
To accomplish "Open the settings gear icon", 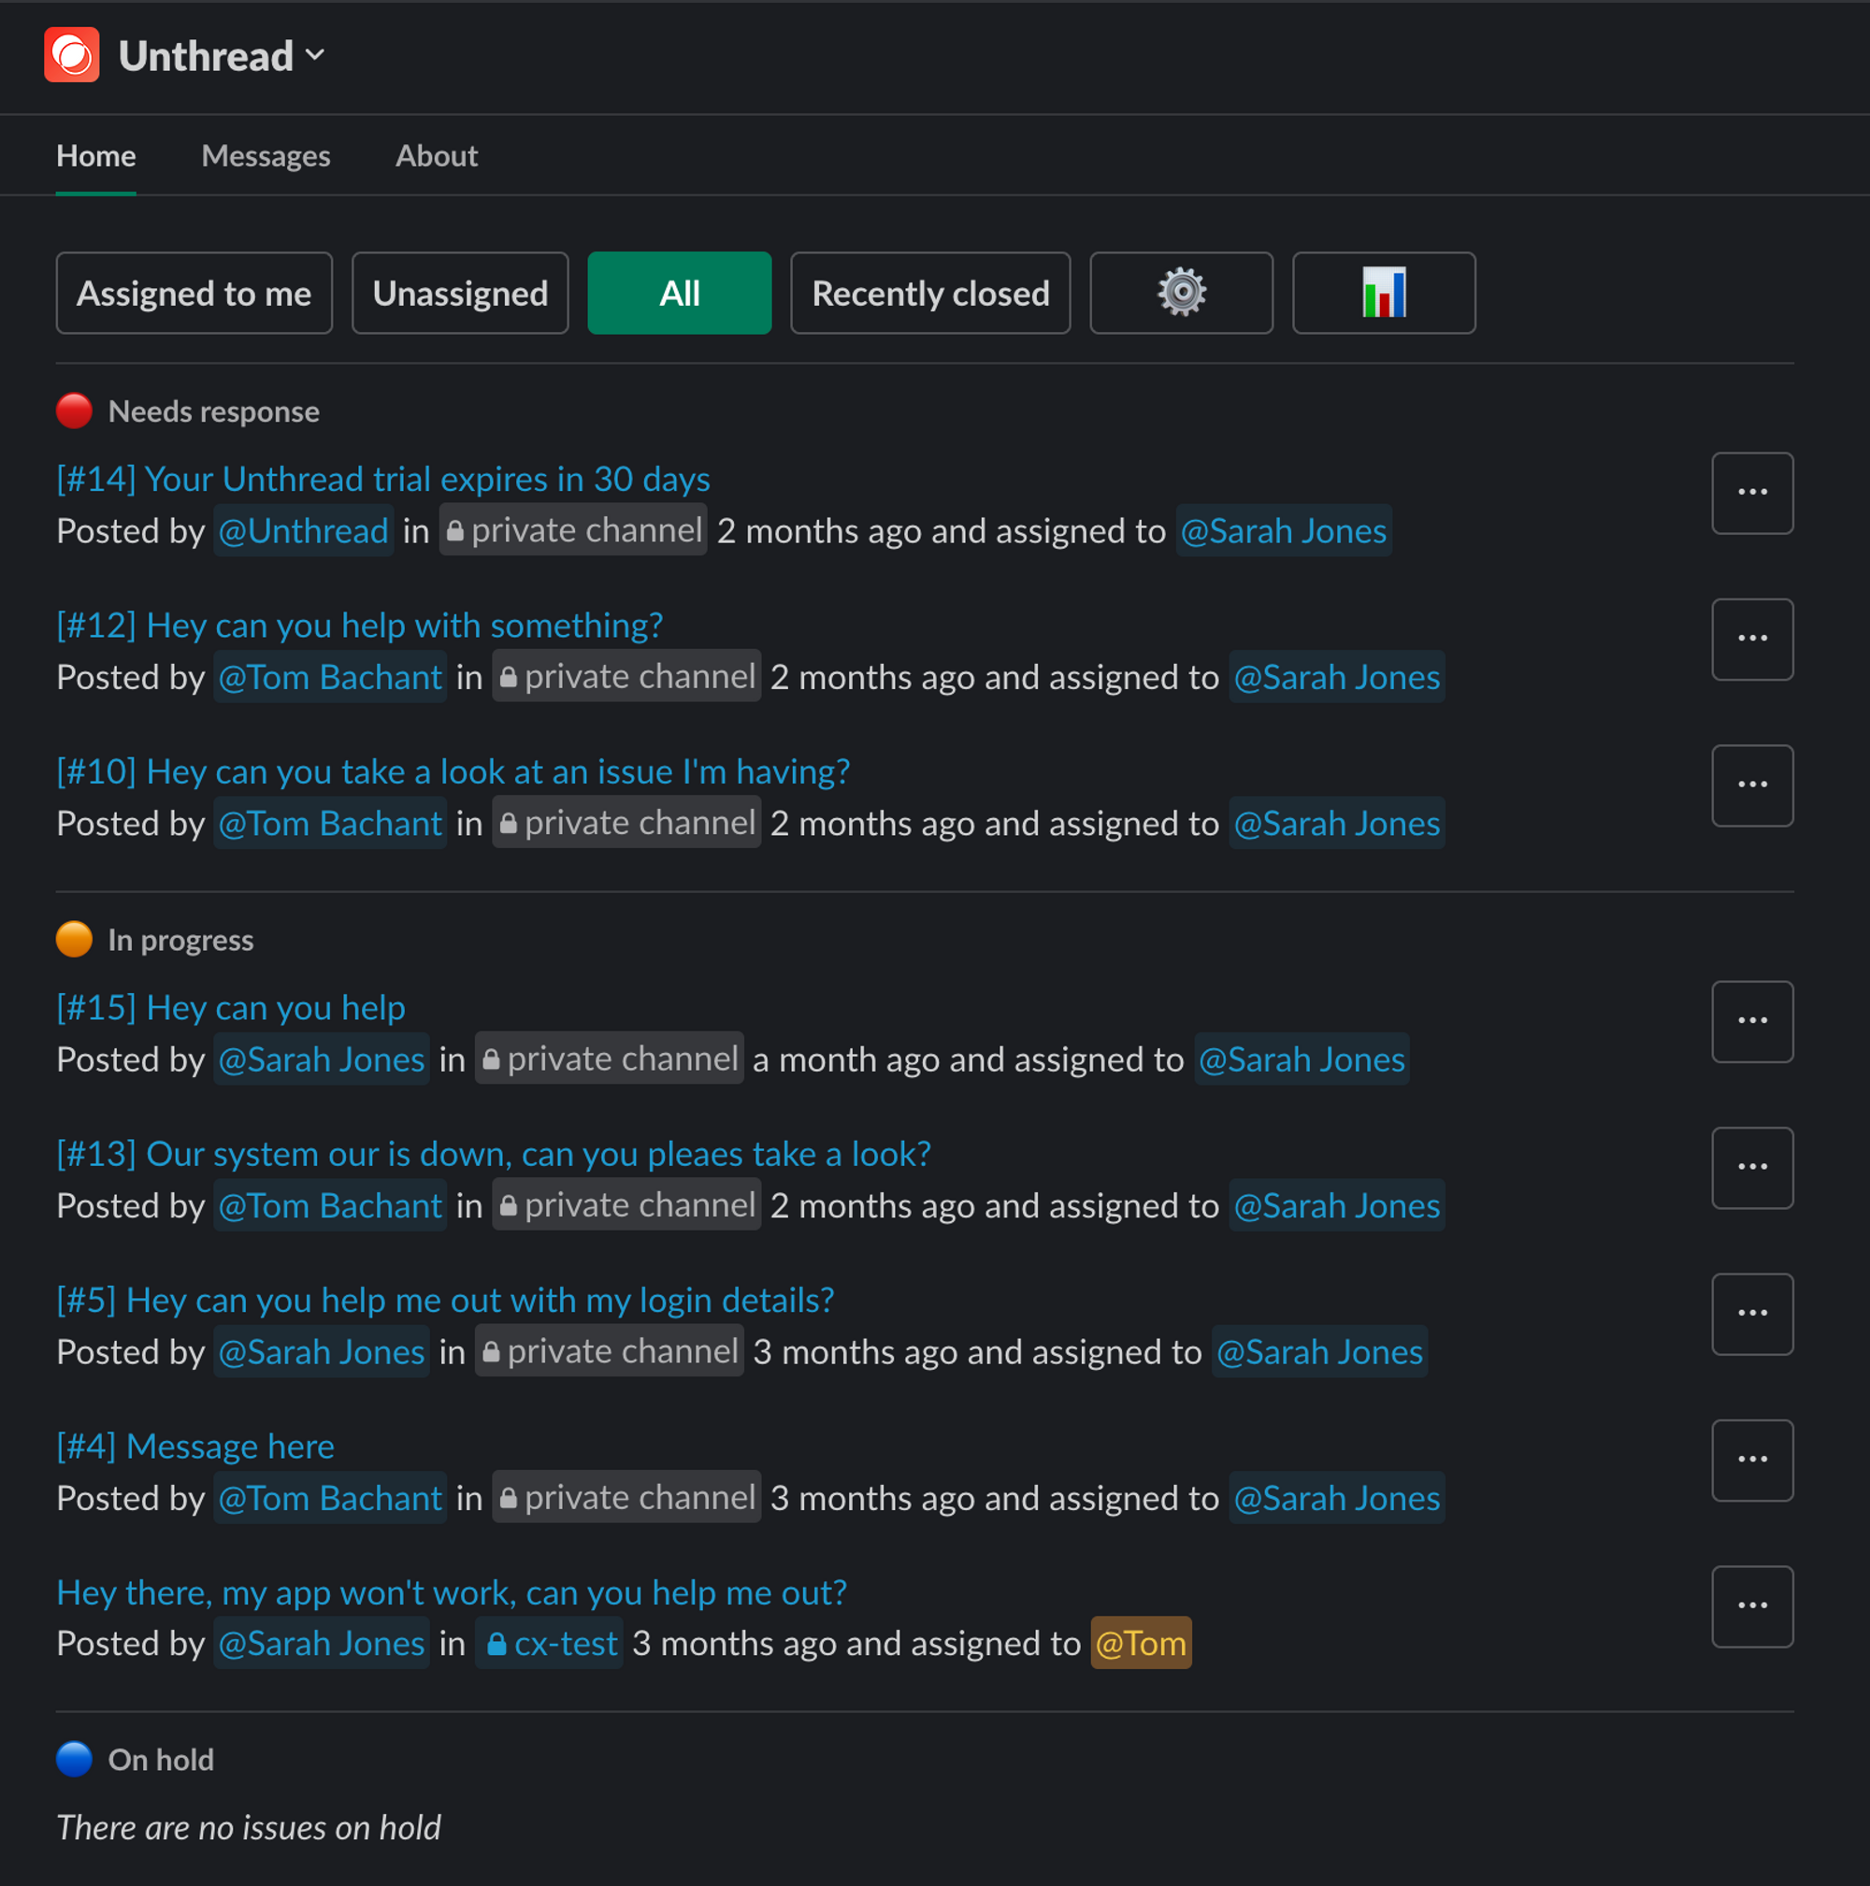I will coord(1180,293).
